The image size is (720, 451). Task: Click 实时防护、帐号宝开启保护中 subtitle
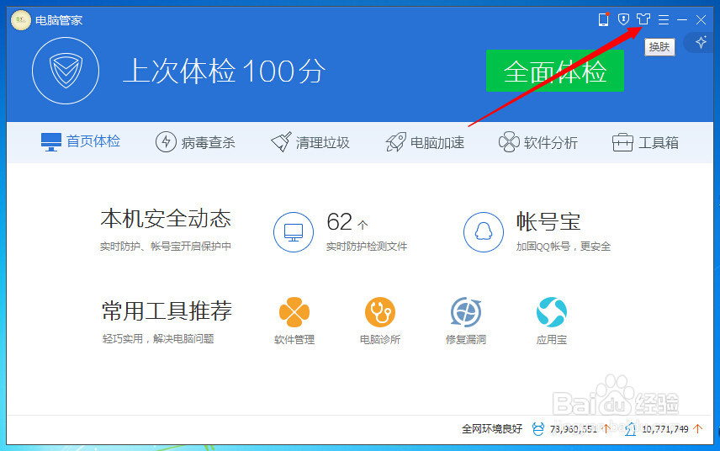coord(166,247)
